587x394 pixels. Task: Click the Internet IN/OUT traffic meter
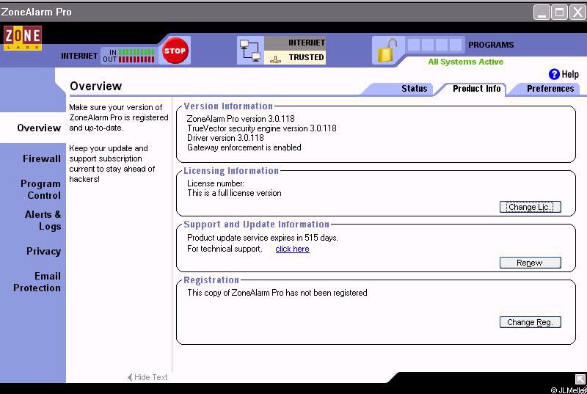click(129, 55)
